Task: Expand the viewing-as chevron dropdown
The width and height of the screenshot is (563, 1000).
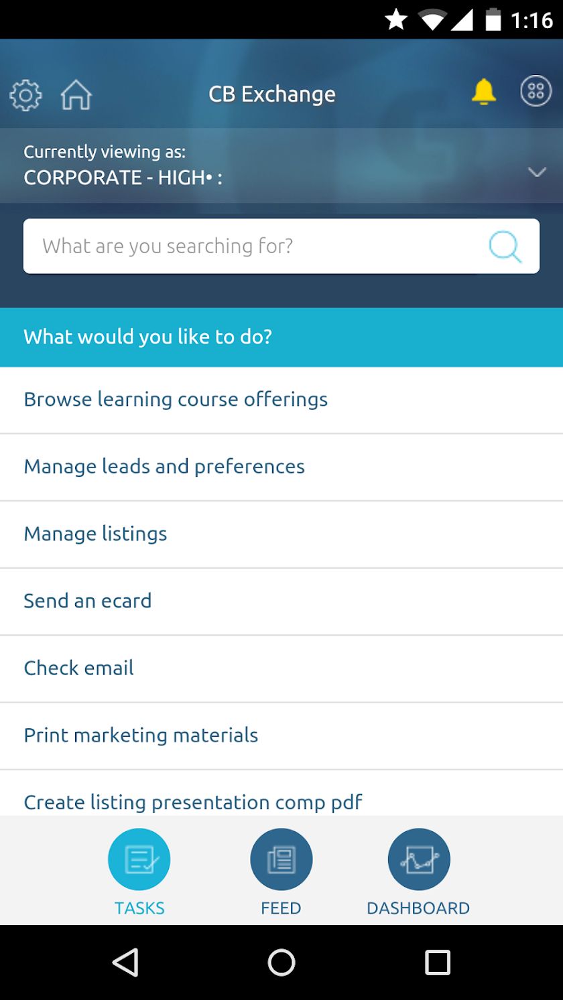Action: point(537,173)
